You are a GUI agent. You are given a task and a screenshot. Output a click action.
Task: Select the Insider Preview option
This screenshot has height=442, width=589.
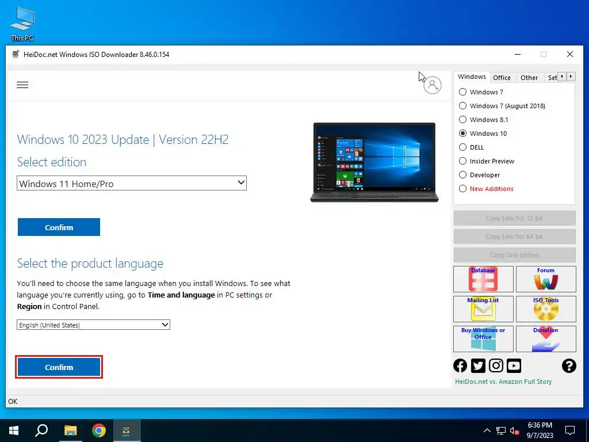click(x=463, y=161)
